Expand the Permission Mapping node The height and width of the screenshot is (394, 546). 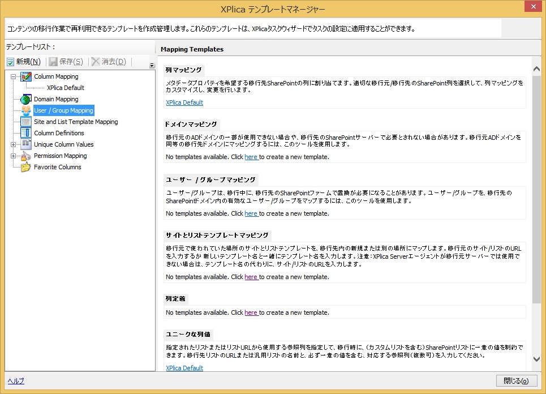[x=13, y=156]
